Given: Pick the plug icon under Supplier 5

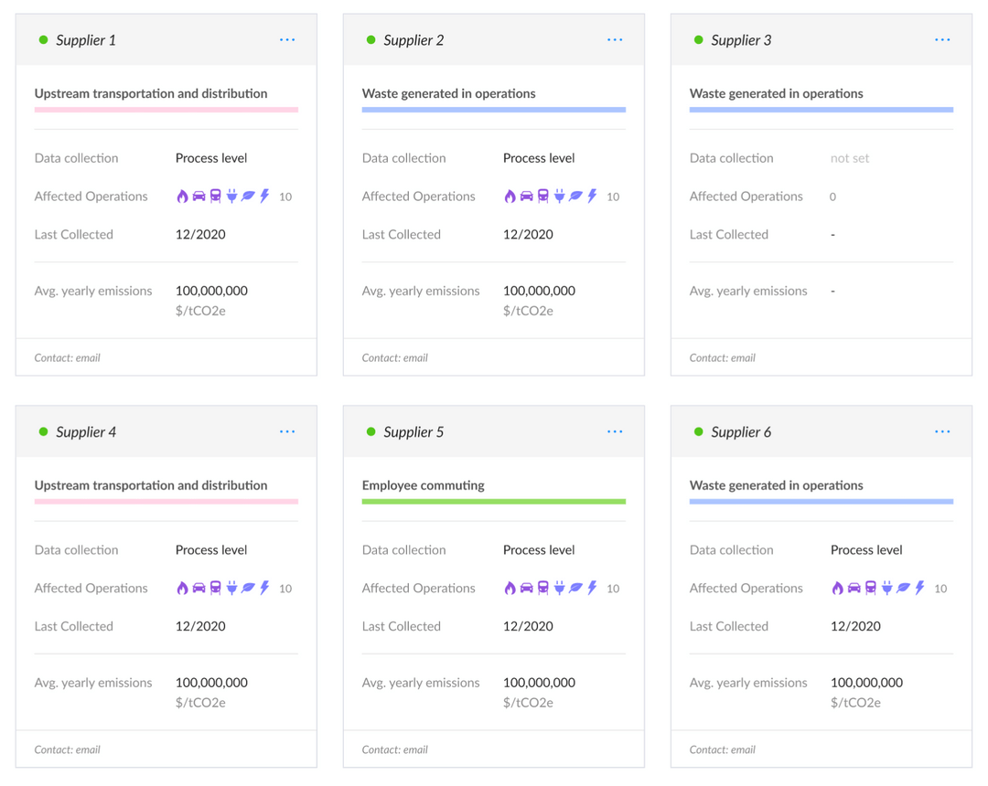Looking at the screenshot, I should [560, 589].
